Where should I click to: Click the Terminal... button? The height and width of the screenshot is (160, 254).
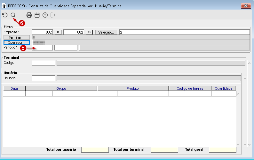coord(17,37)
